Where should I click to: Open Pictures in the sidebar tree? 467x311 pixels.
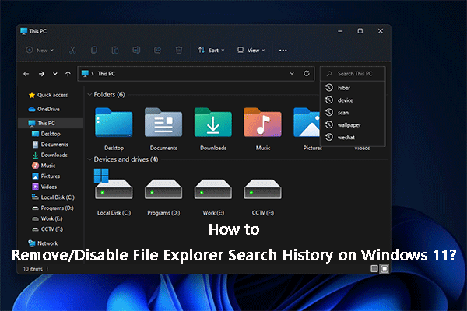pyautogui.click(x=46, y=176)
